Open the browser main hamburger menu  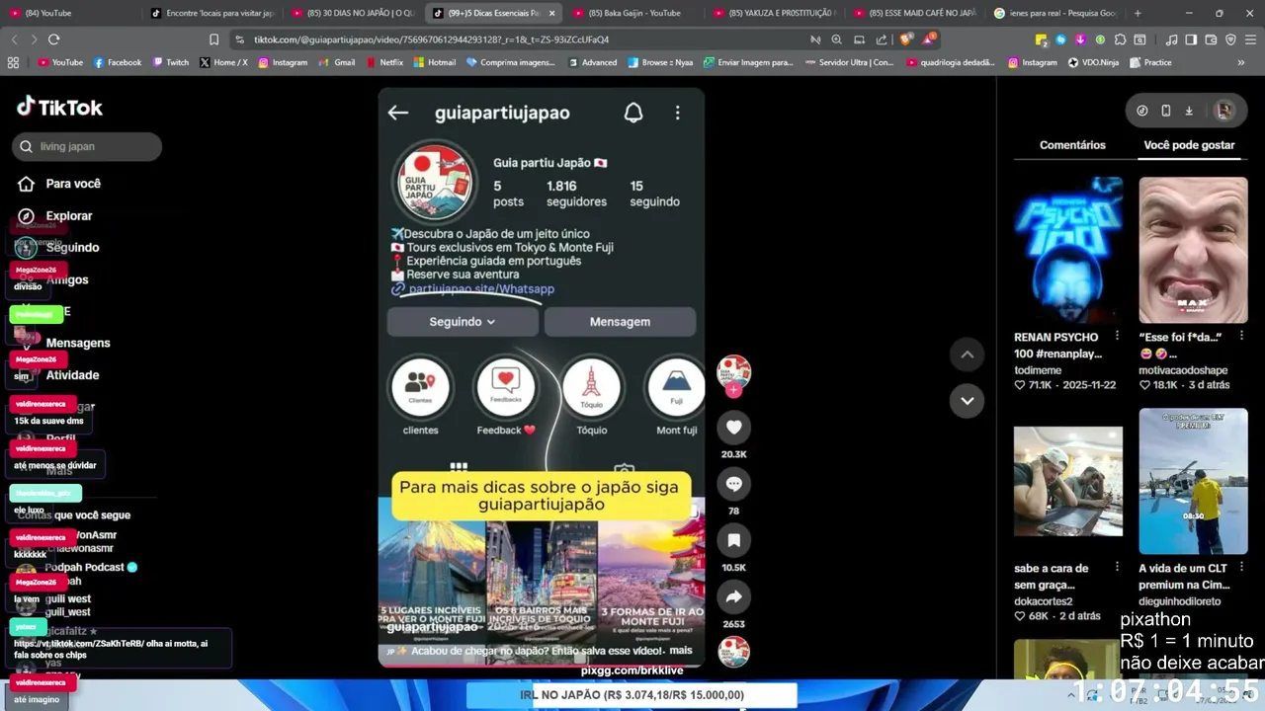pos(1250,39)
